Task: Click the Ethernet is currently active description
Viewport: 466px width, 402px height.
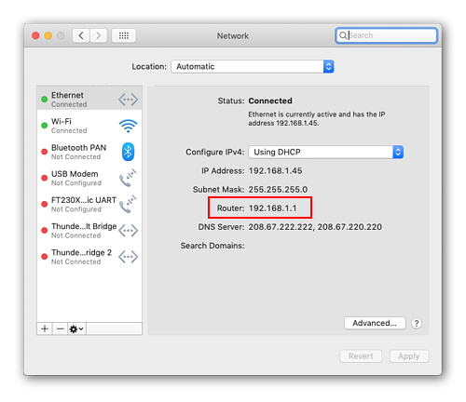Action: tap(317, 119)
